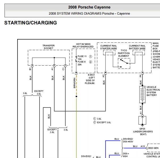Click the "CURRENT RAIL BATTERY WIRE" label

137,47
